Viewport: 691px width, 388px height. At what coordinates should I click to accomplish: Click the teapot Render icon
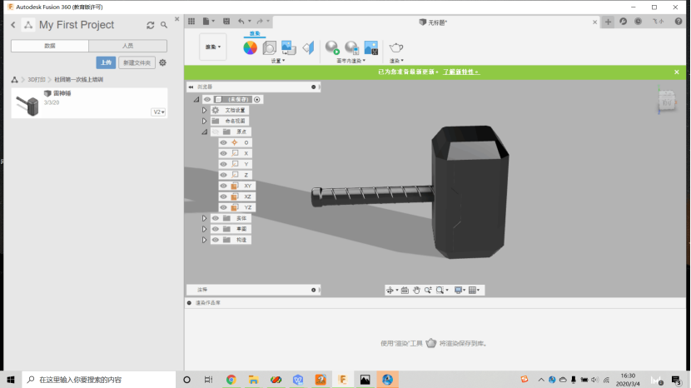pyautogui.click(x=396, y=48)
